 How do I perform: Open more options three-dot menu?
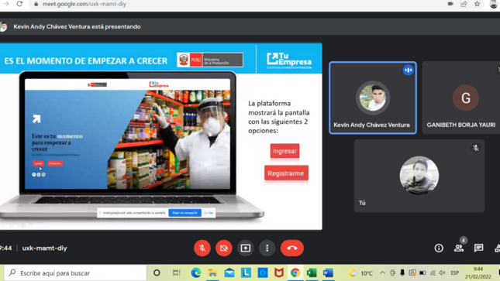[267, 248]
